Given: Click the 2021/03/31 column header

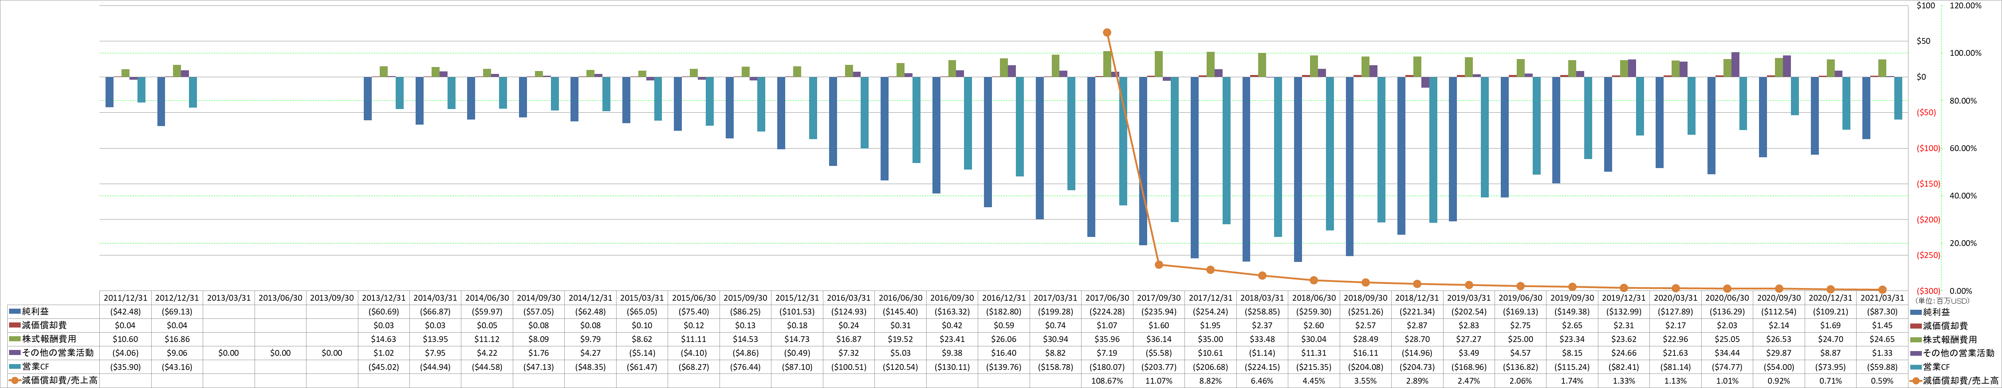Looking at the screenshot, I should point(1882,298).
